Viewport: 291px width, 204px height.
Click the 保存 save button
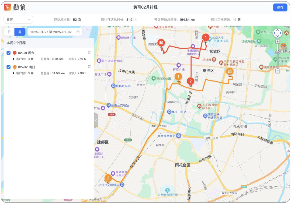[x=280, y=8]
